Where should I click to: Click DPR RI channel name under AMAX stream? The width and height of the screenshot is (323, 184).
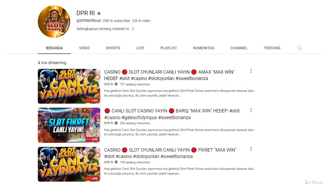pyautogui.click(x=109, y=84)
